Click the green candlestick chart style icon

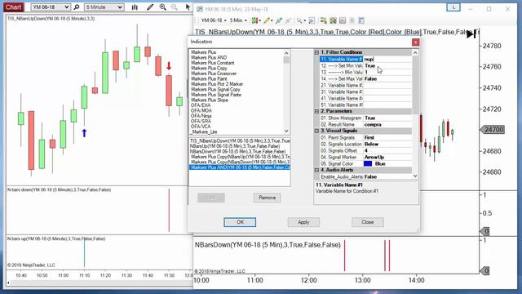[254, 20]
